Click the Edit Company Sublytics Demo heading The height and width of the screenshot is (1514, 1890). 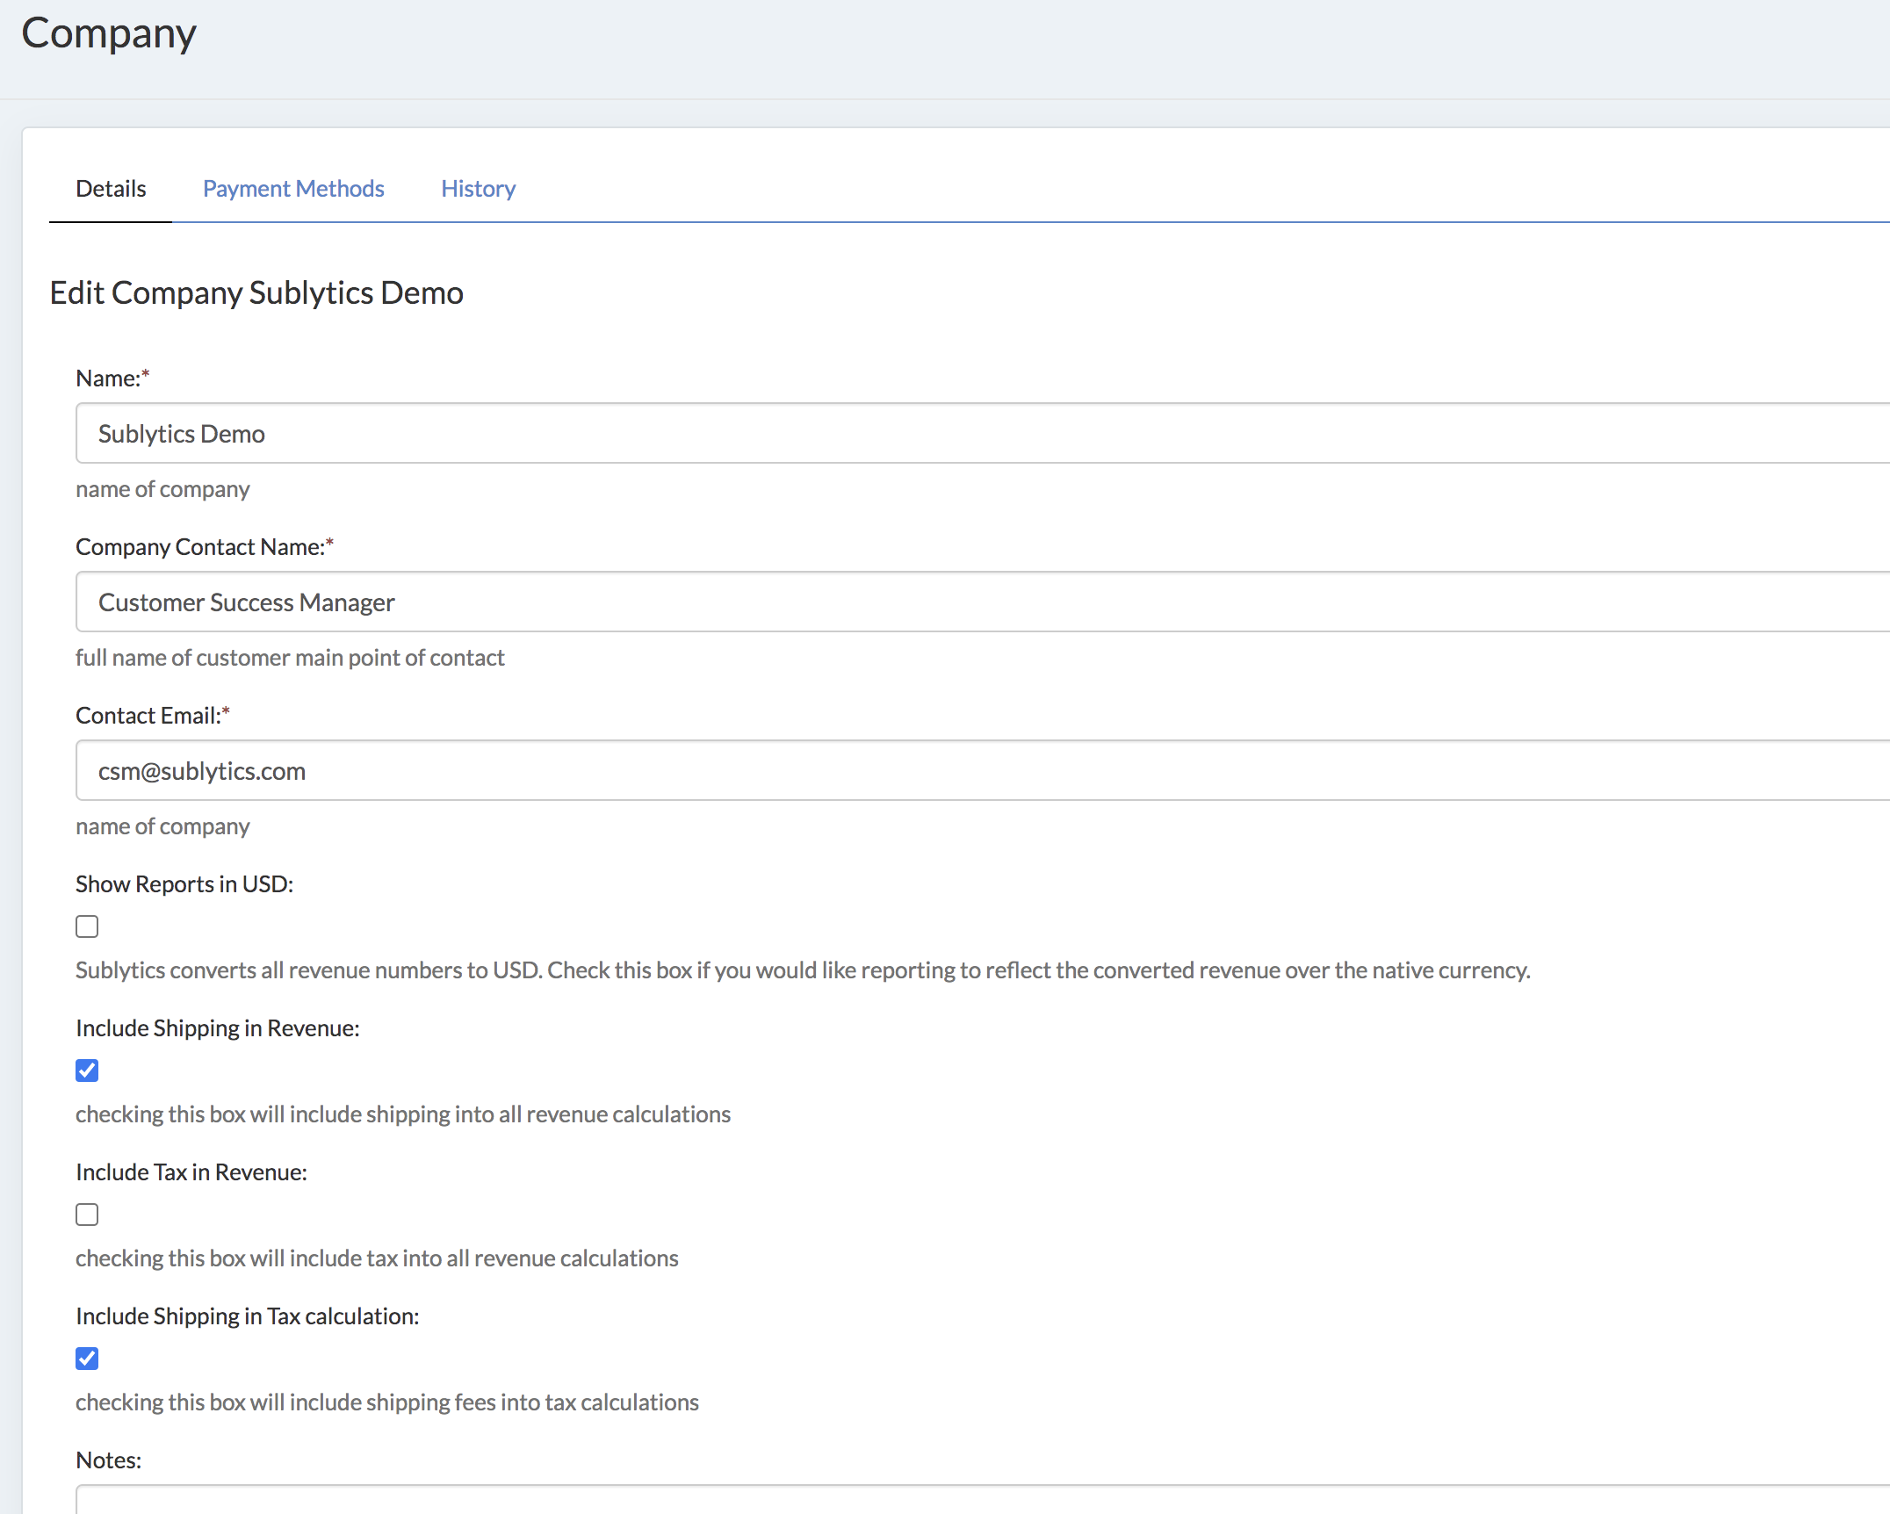256,293
